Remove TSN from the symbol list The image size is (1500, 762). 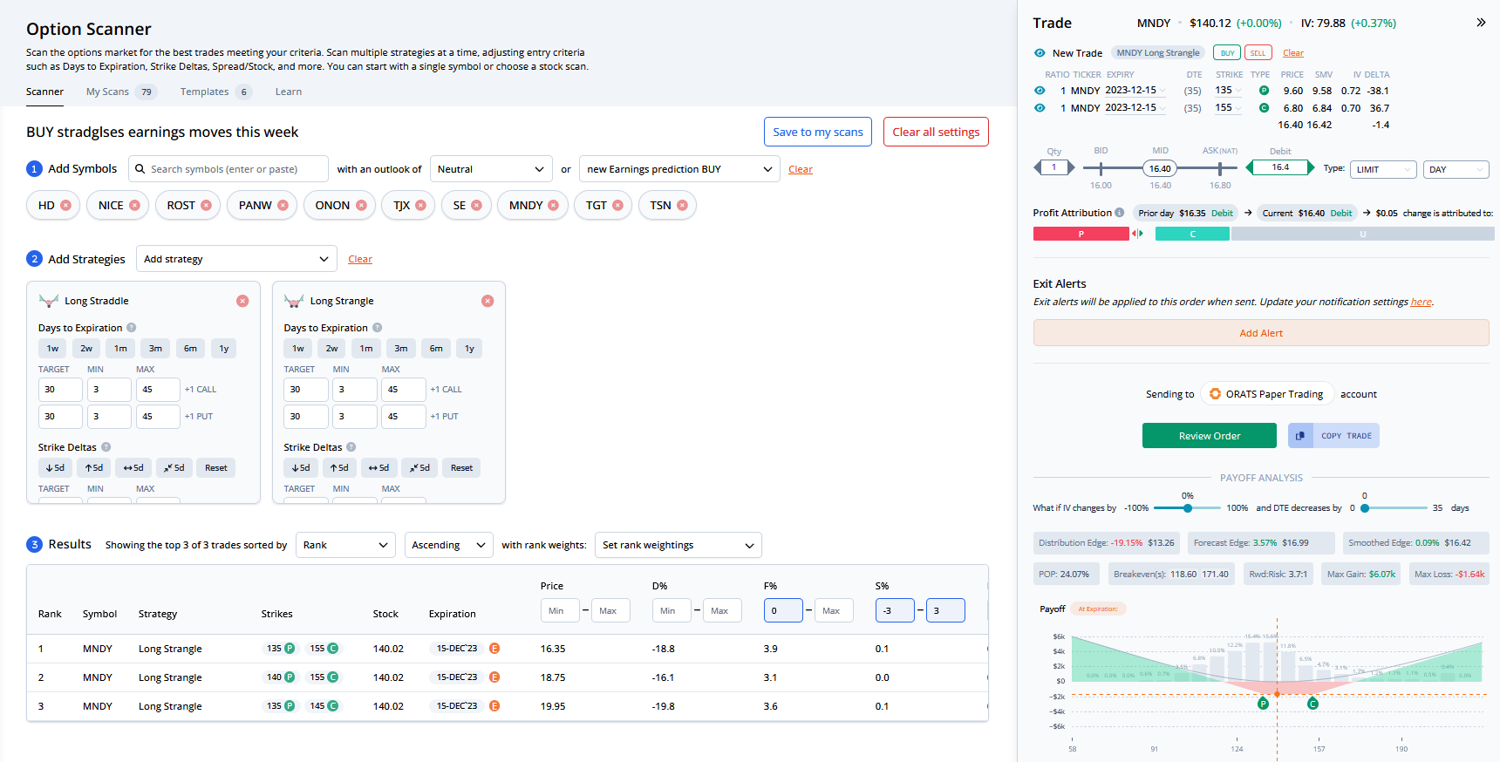click(682, 206)
